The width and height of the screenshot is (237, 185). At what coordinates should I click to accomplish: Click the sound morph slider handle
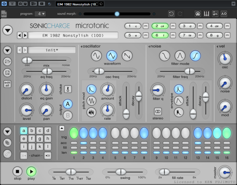tap(117, 14)
